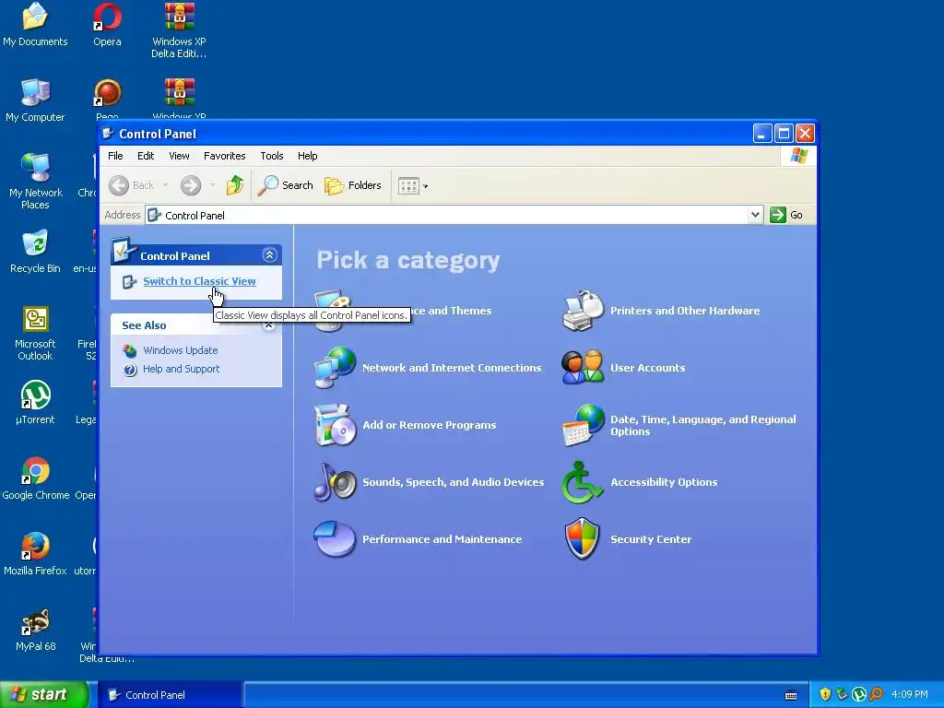Select the Windows XP Delta Edition archive icon
Image resolution: width=944 pixels, height=708 pixels.
point(180,30)
